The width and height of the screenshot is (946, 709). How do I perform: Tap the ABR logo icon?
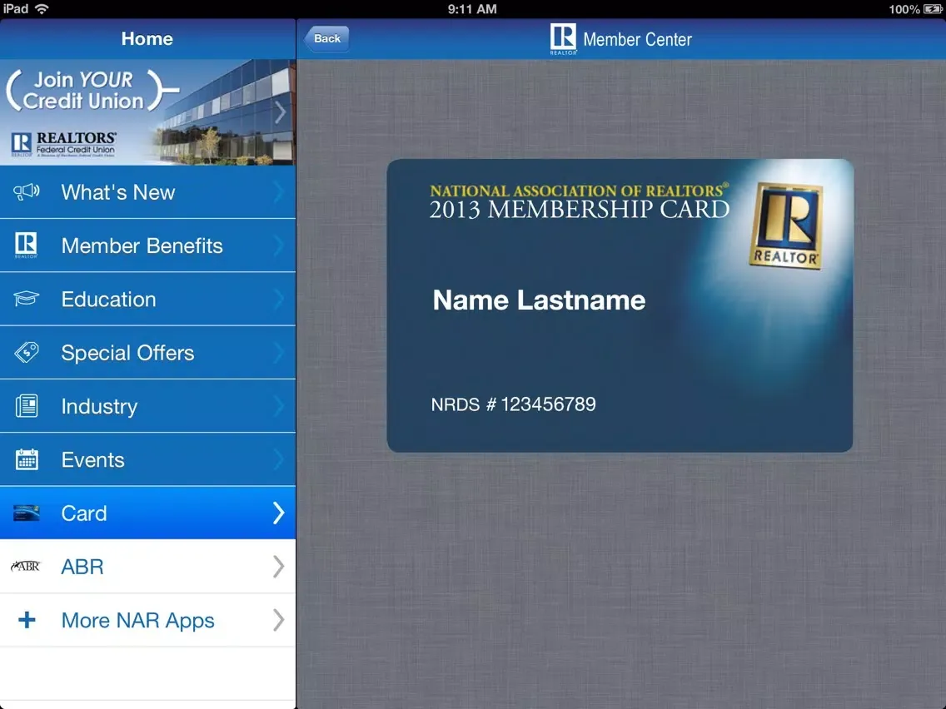(x=25, y=566)
